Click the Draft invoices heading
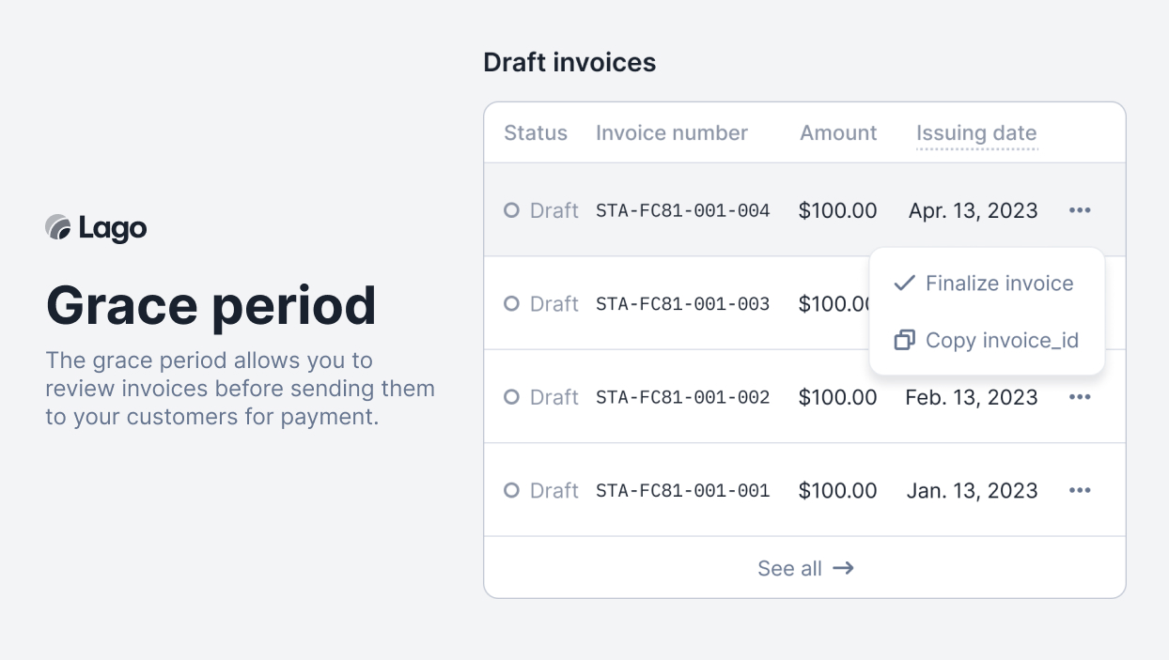1169x660 pixels. (569, 62)
